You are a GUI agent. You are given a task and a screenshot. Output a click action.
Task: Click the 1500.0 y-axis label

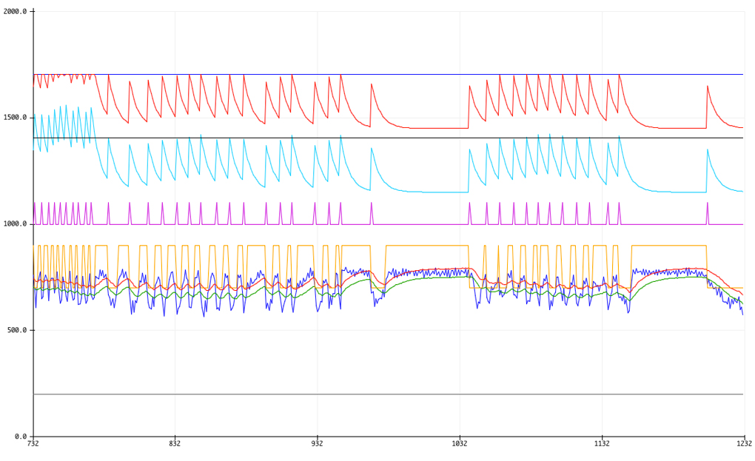coord(15,118)
